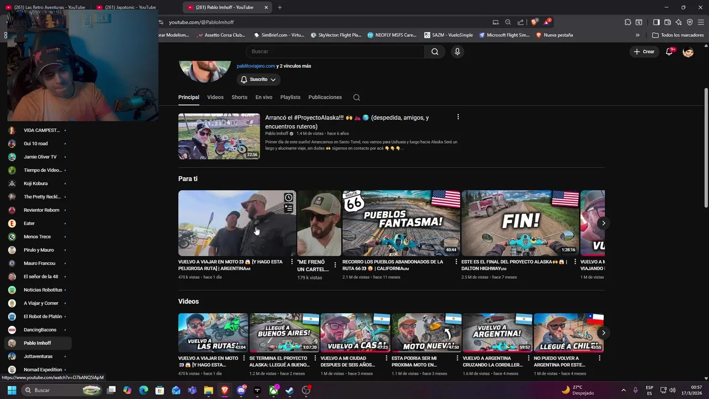
Task: Open Xbox app from taskbar
Action: [x=274, y=390]
